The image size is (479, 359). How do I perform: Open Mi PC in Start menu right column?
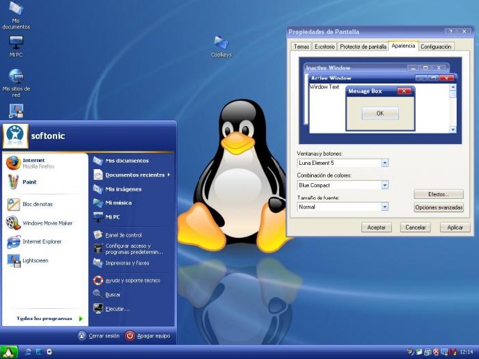click(x=107, y=217)
